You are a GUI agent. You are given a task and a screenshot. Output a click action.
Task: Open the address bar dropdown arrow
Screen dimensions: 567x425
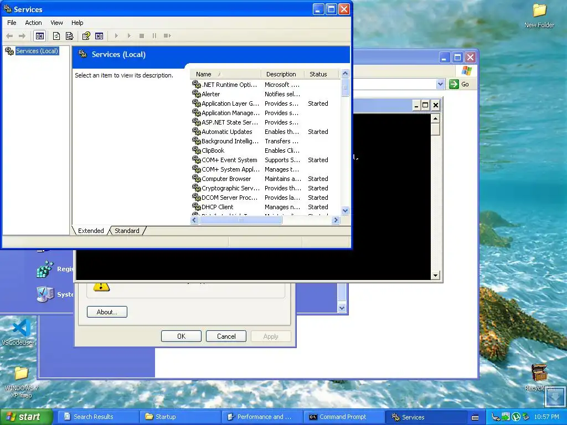(440, 84)
